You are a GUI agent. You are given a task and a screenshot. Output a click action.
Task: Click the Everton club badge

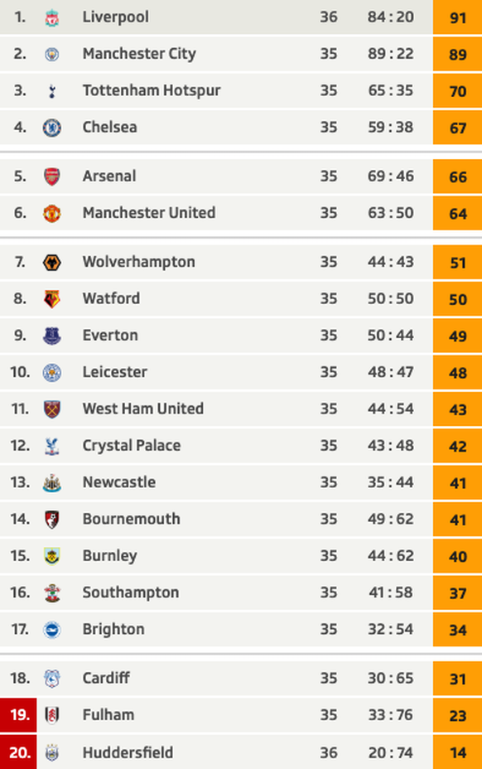tap(52, 336)
